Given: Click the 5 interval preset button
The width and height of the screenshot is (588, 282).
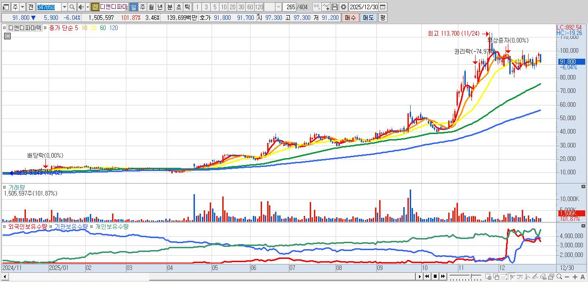Looking at the screenshot, I should pyautogui.click(x=215, y=7).
